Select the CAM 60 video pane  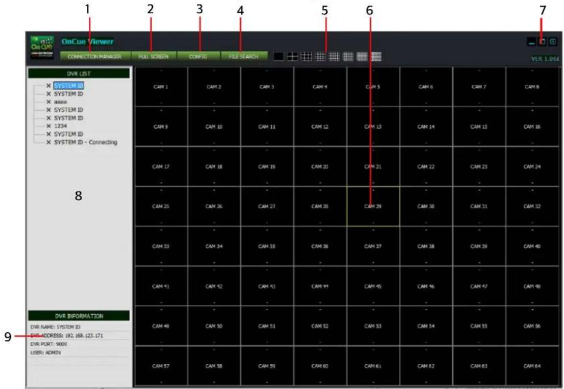(x=320, y=366)
